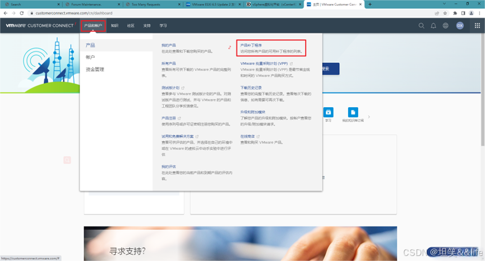The image size is (485, 261).
Task: Open search via magnifier icon in header
Action: [421, 26]
